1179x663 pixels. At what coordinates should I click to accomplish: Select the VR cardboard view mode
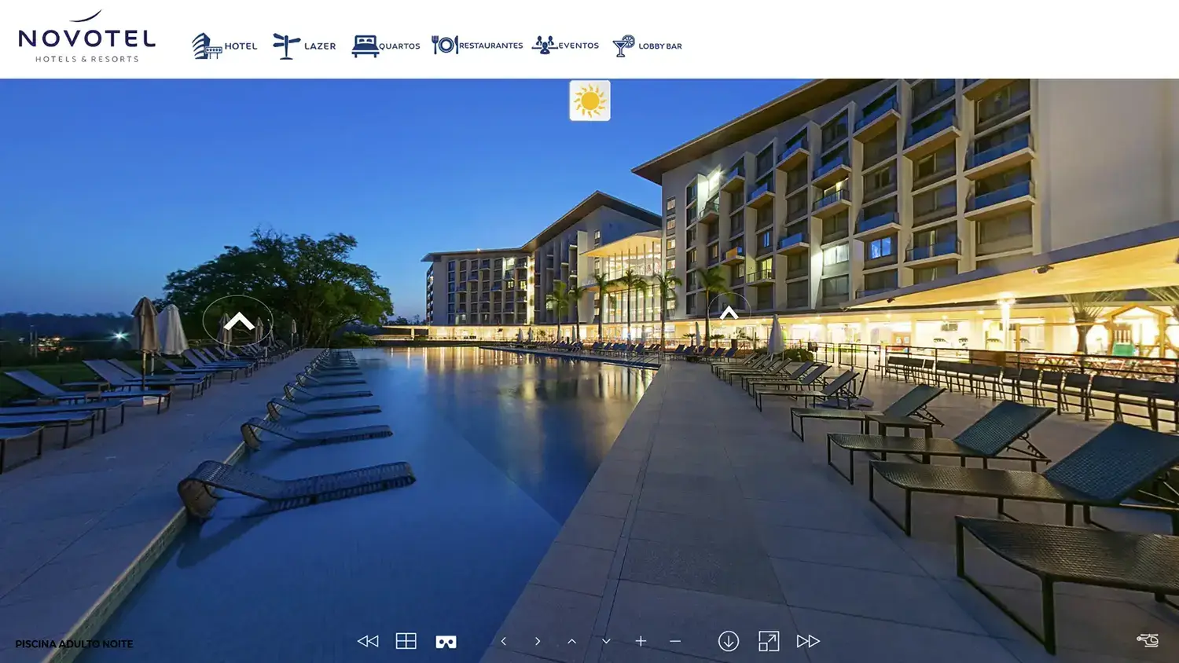tap(447, 640)
